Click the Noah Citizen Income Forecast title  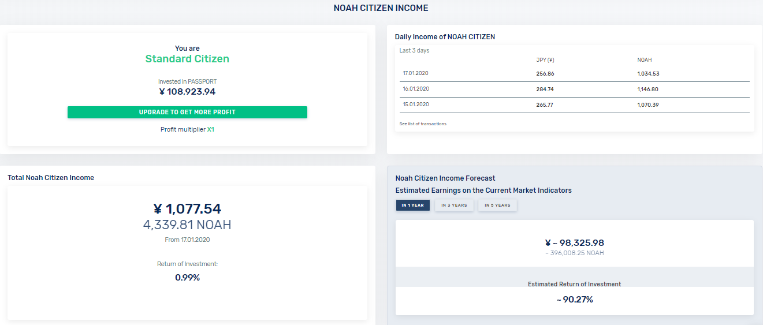coord(445,178)
